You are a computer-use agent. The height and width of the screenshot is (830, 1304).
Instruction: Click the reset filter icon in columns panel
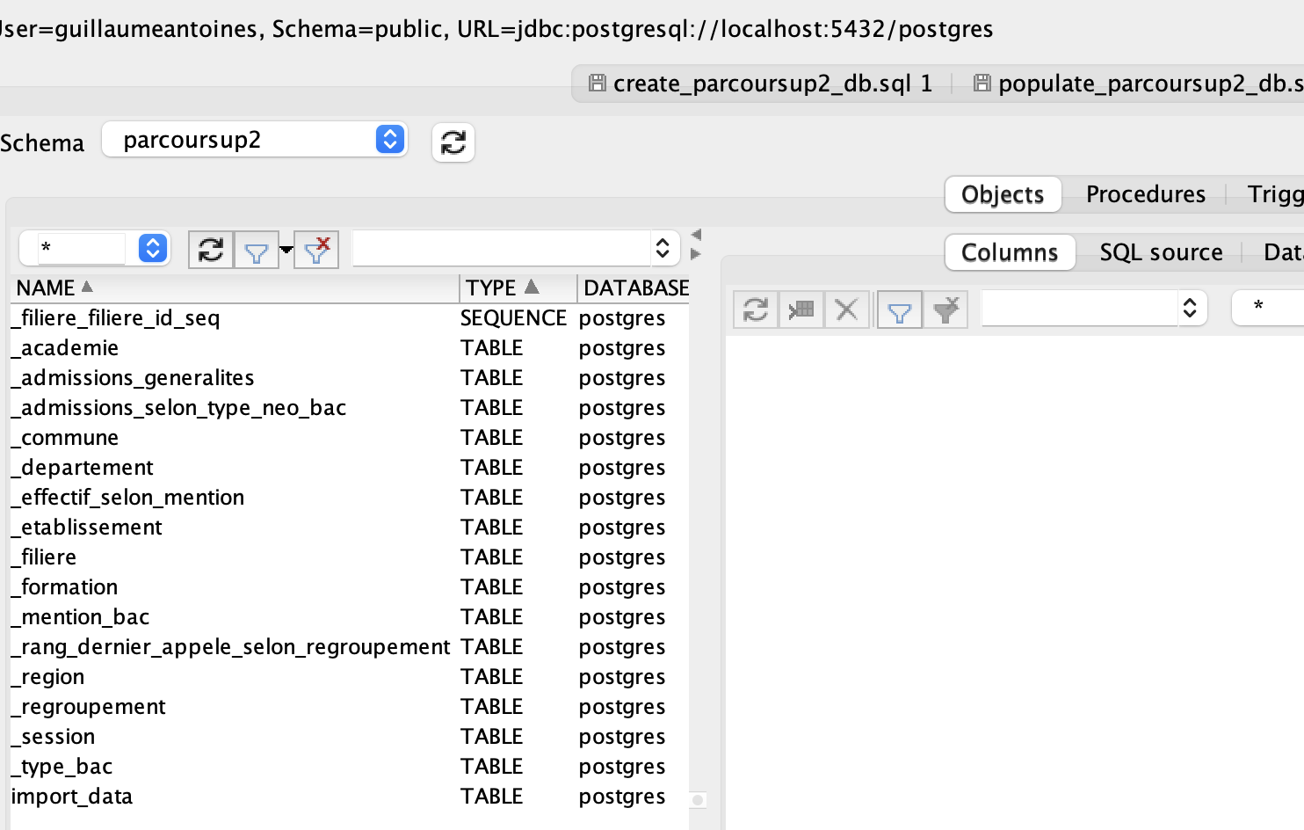945,309
